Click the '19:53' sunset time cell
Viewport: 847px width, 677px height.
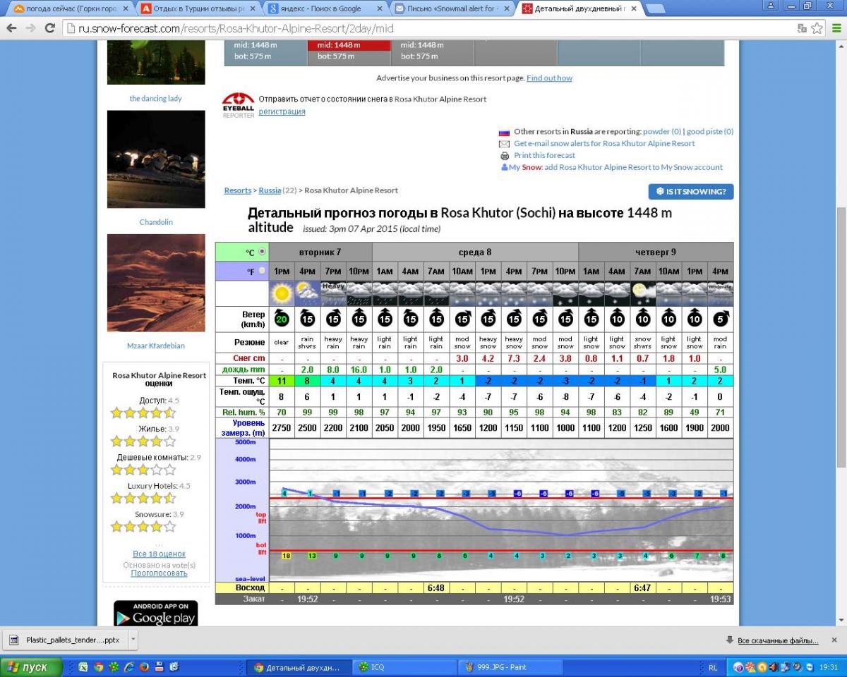(x=720, y=599)
